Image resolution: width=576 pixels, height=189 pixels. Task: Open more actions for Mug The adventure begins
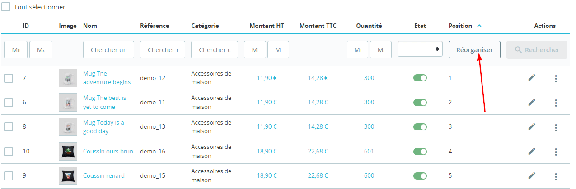(556, 79)
